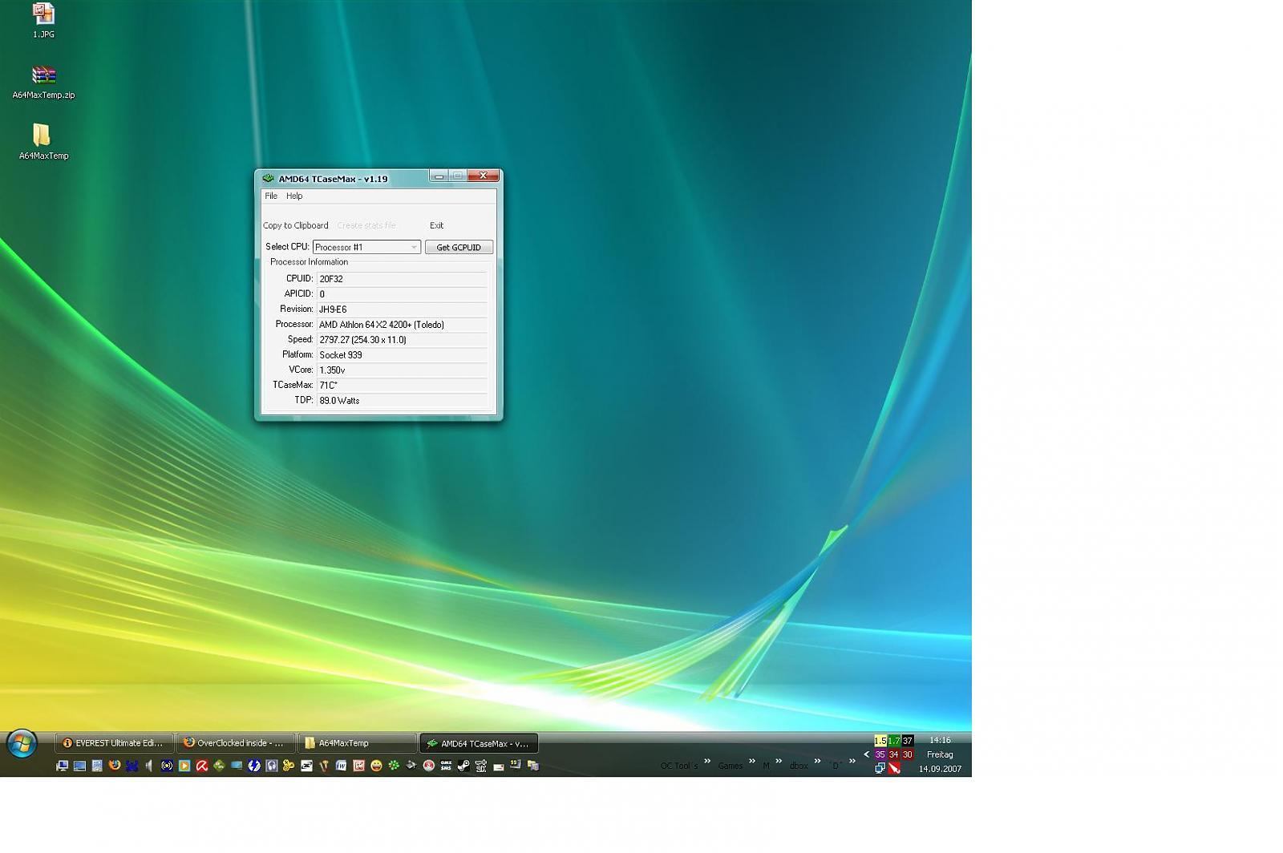Click the headphones quick launch icon
Image resolution: width=1283 pixels, height=853 pixels.
point(271,766)
